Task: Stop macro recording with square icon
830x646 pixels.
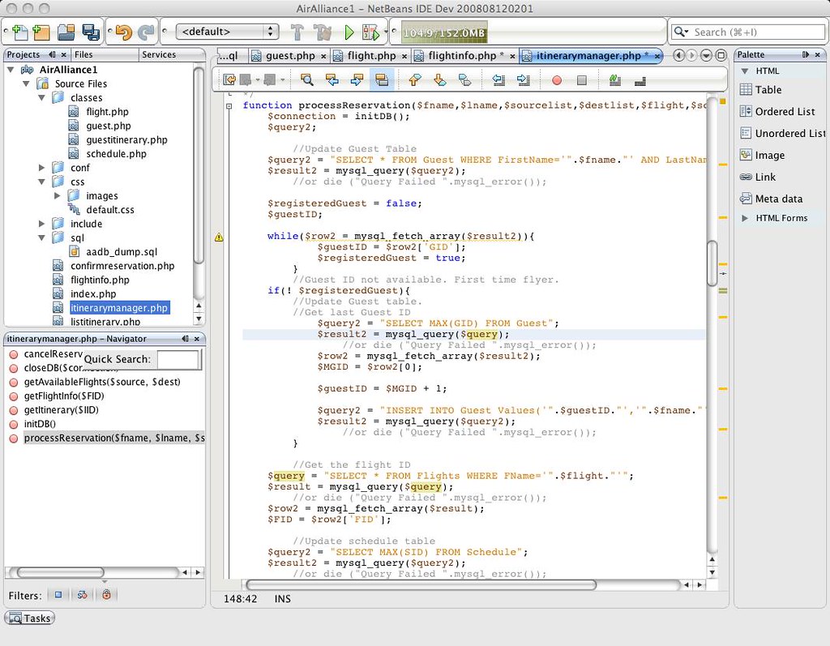Action: pos(582,80)
